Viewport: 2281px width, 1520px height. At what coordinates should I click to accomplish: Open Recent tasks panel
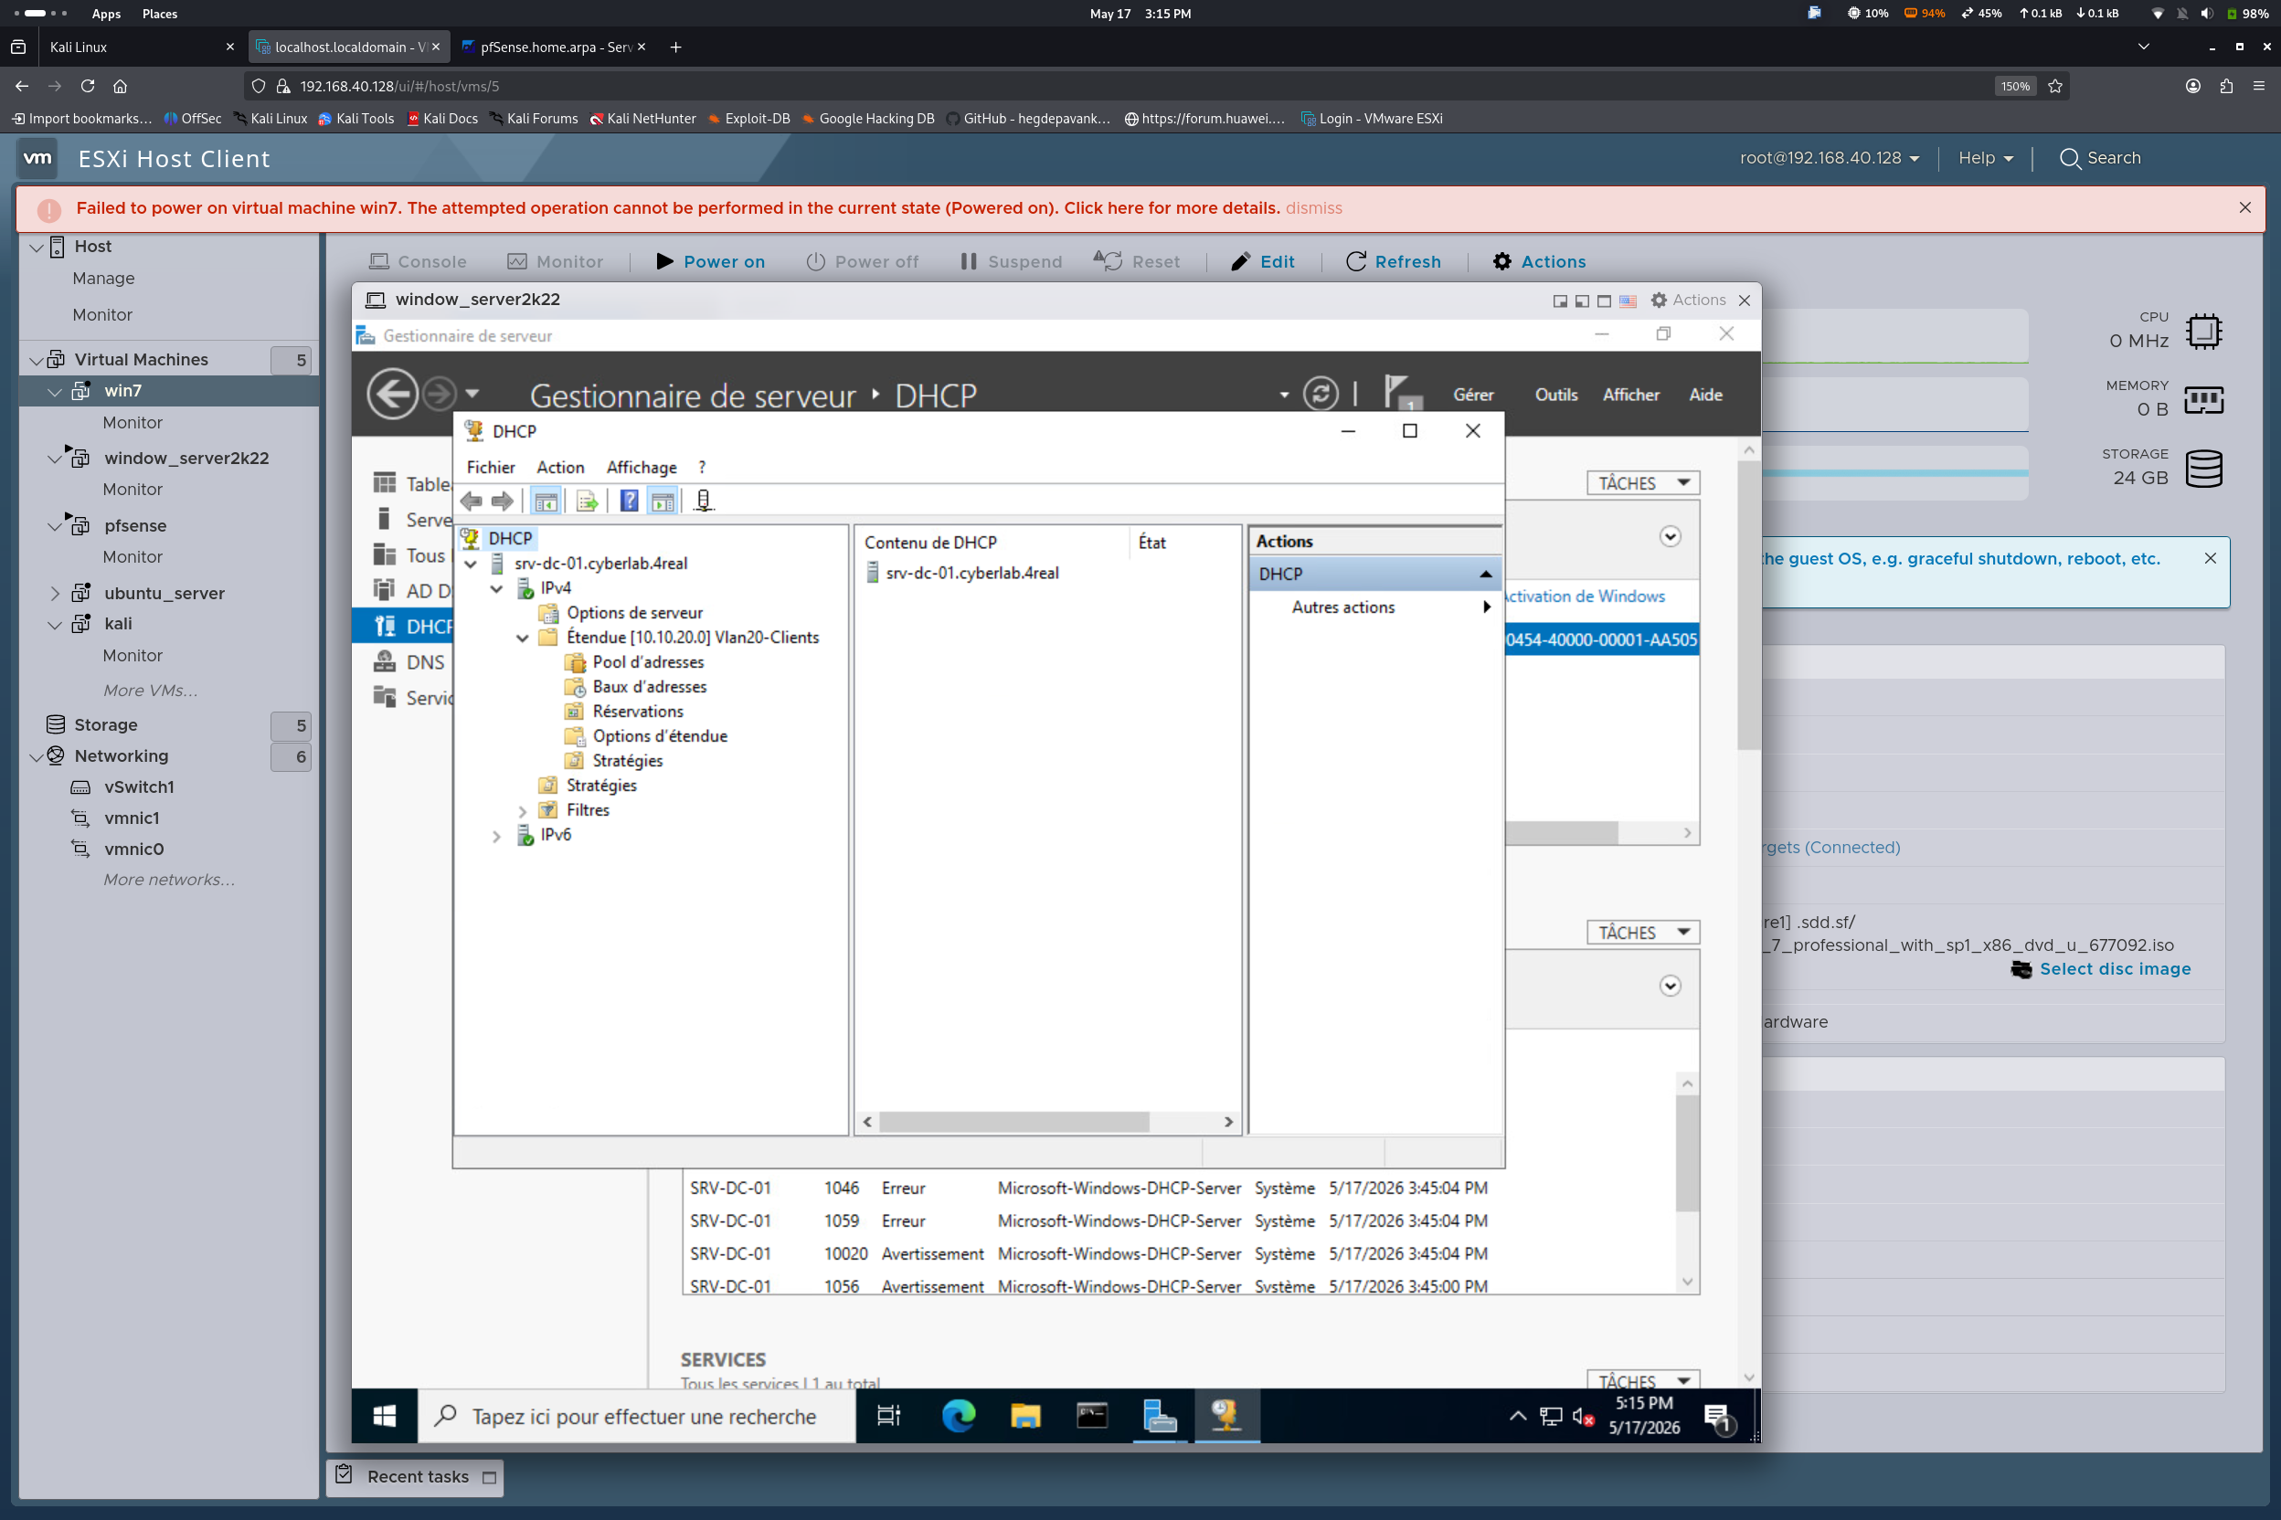416,1476
